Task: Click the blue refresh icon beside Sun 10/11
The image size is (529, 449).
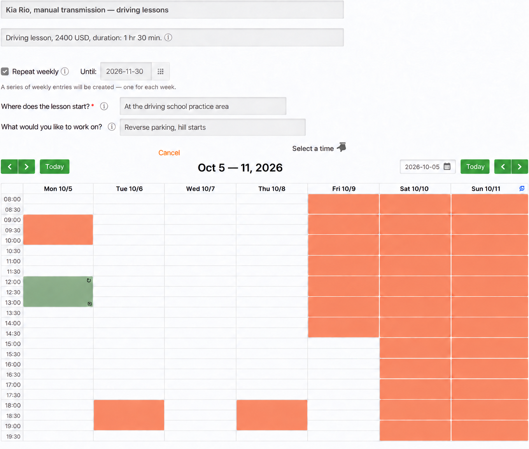Action: pyautogui.click(x=522, y=188)
